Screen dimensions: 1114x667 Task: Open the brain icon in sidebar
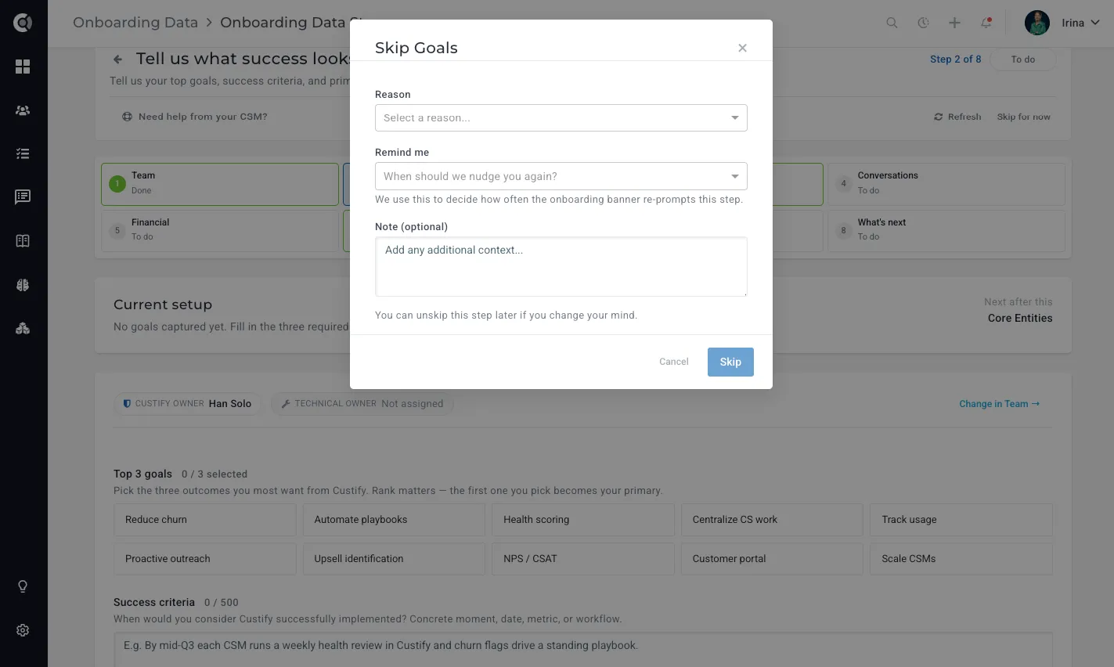[23, 285]
